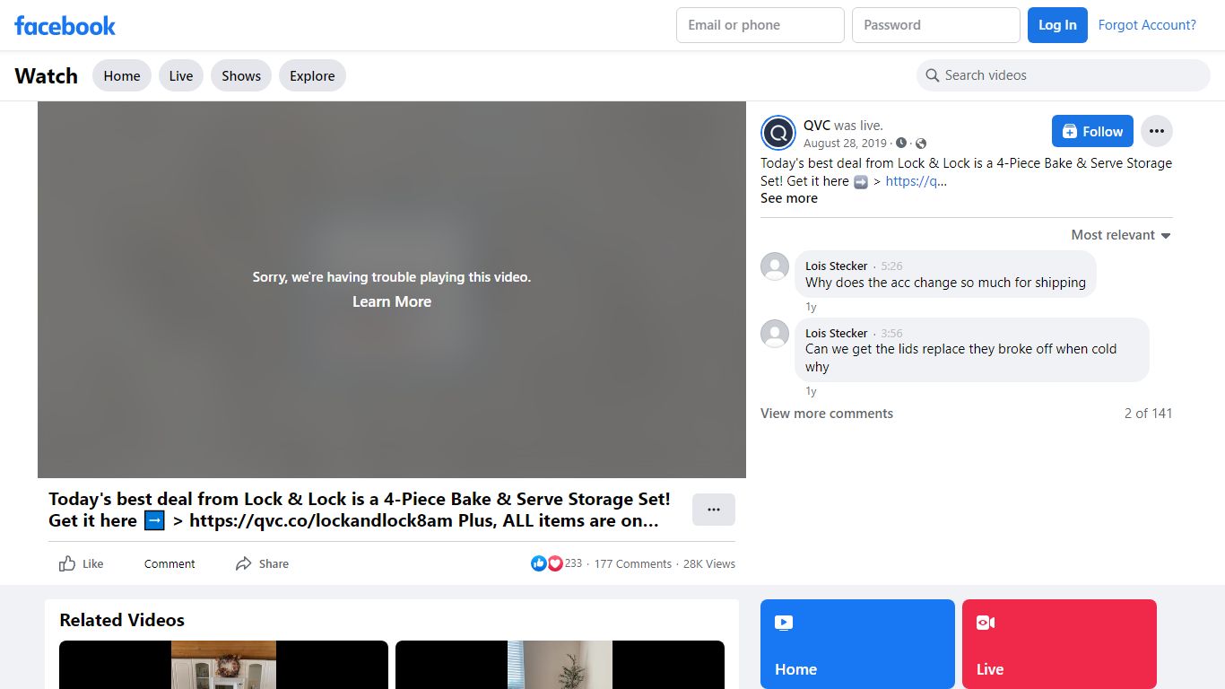
Task: Open the Shows tab
Action: pyautogui.click(x=241, y=76)
